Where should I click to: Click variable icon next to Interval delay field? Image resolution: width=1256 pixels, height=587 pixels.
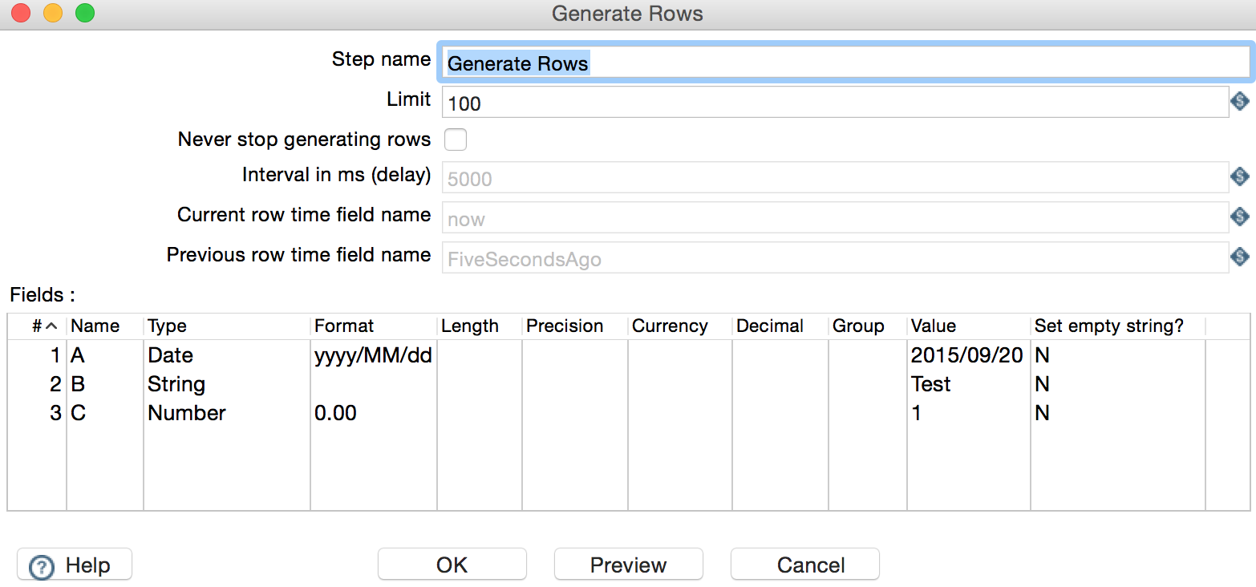[1240, 177]
